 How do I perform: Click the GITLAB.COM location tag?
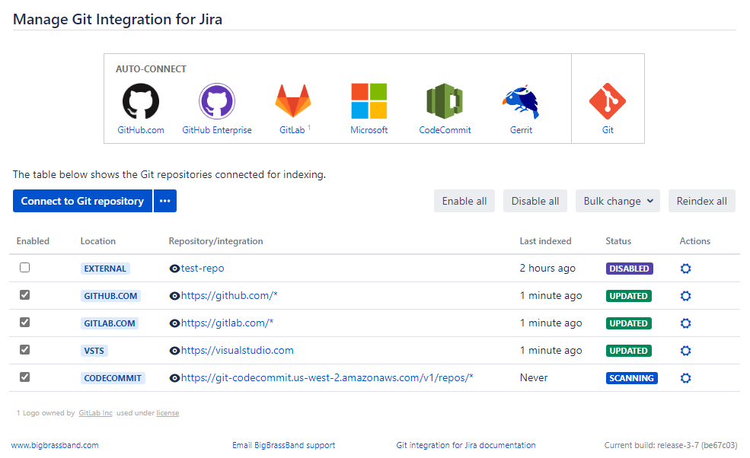(110, 323)
